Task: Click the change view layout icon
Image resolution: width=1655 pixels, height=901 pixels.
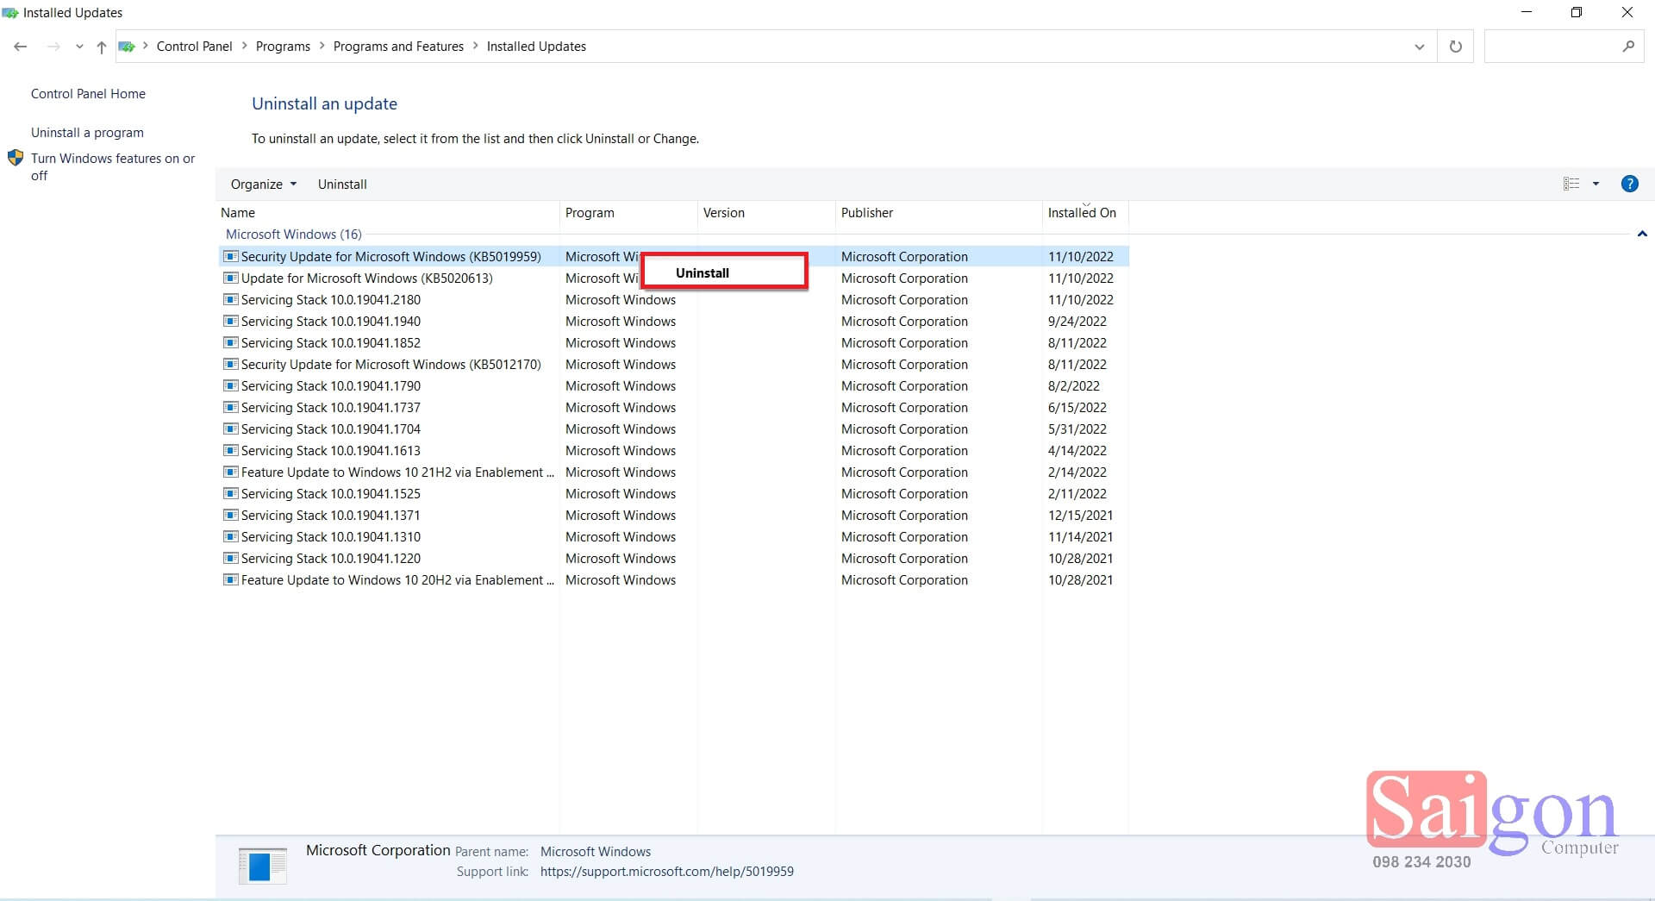Action: (1571, 184)
